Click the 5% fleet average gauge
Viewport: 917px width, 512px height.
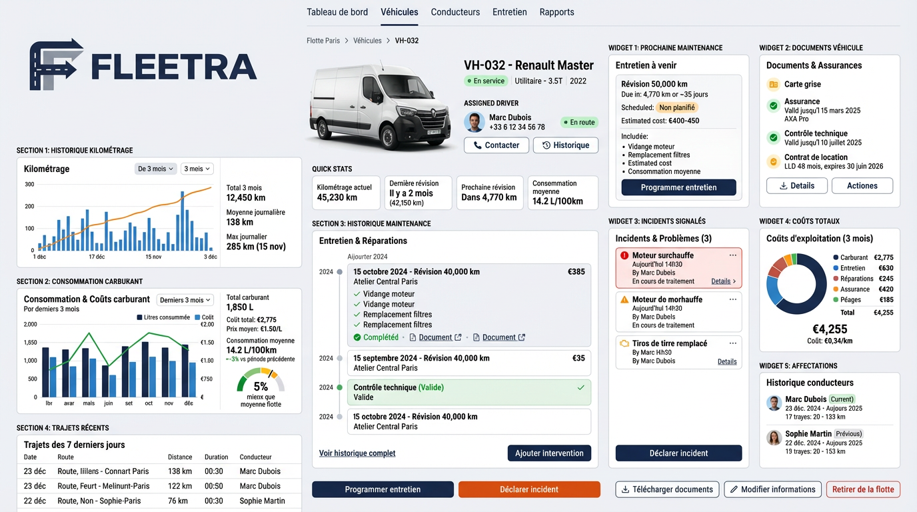(x=261, y=381)
